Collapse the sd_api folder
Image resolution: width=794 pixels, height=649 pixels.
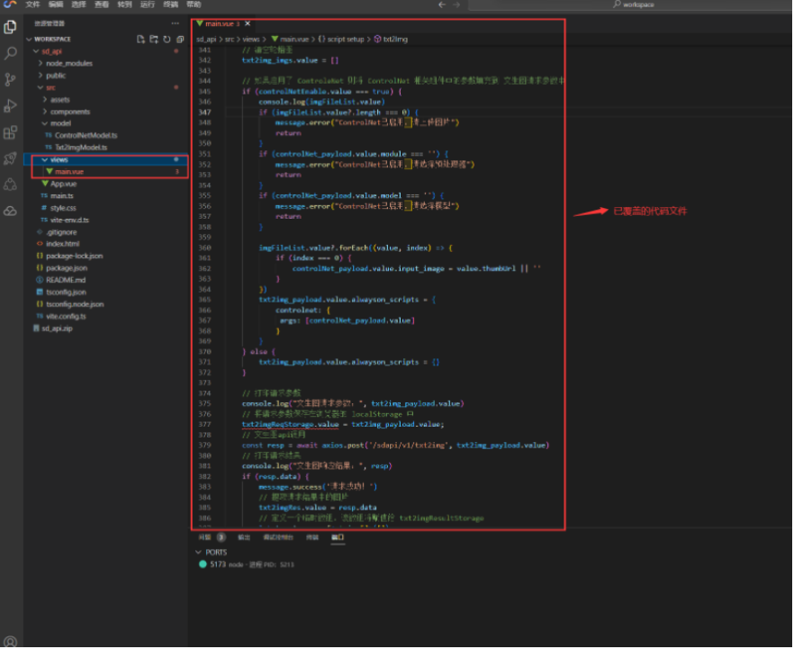coord(36,51)
